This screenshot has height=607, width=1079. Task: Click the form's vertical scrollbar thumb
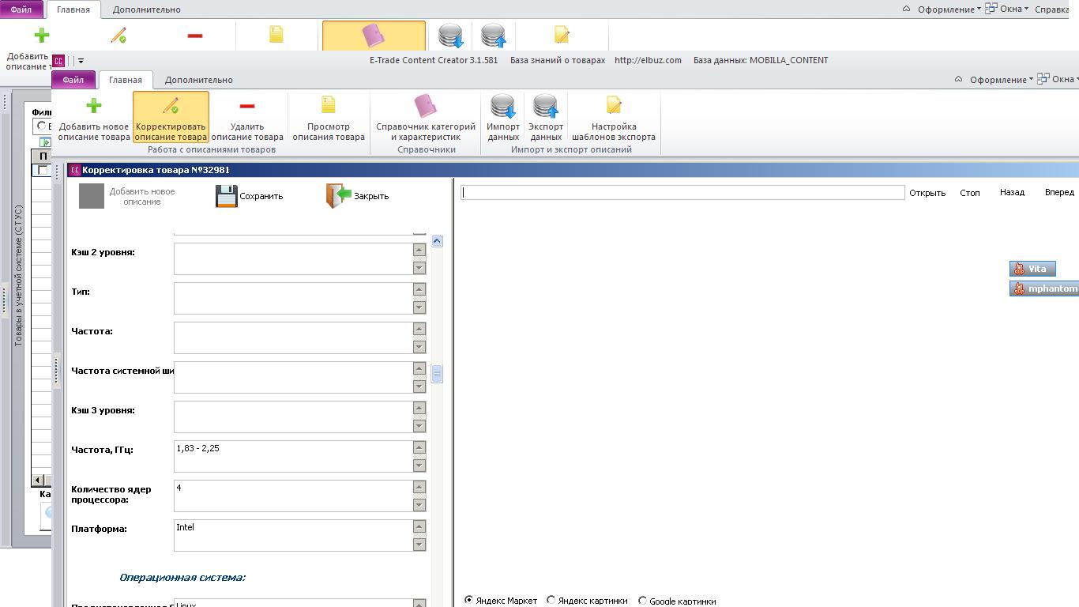437,373
